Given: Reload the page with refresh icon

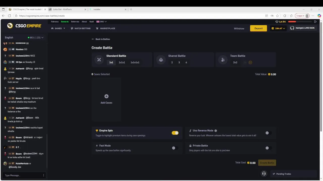Looking at the screenshot, I should (x=9, y=16).
